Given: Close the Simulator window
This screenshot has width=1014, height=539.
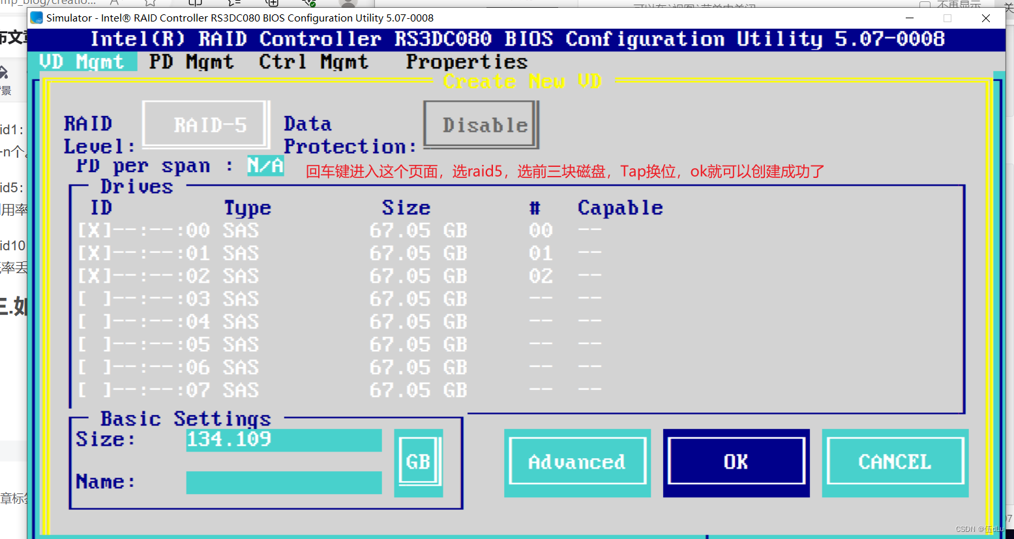Looking at the screenshot, I should 986,18.
